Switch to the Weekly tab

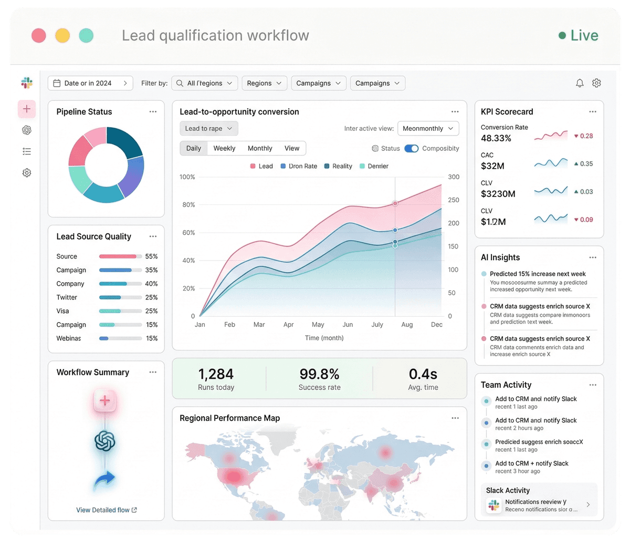coord(224,148)
